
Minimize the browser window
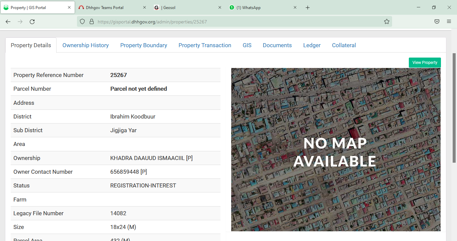(x=419, y=7)
